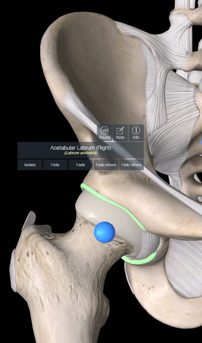The width and height of the screenshot is (202, 343).
Task: Tap the blue sphere marker on femoral head
Action: [105, 232]
